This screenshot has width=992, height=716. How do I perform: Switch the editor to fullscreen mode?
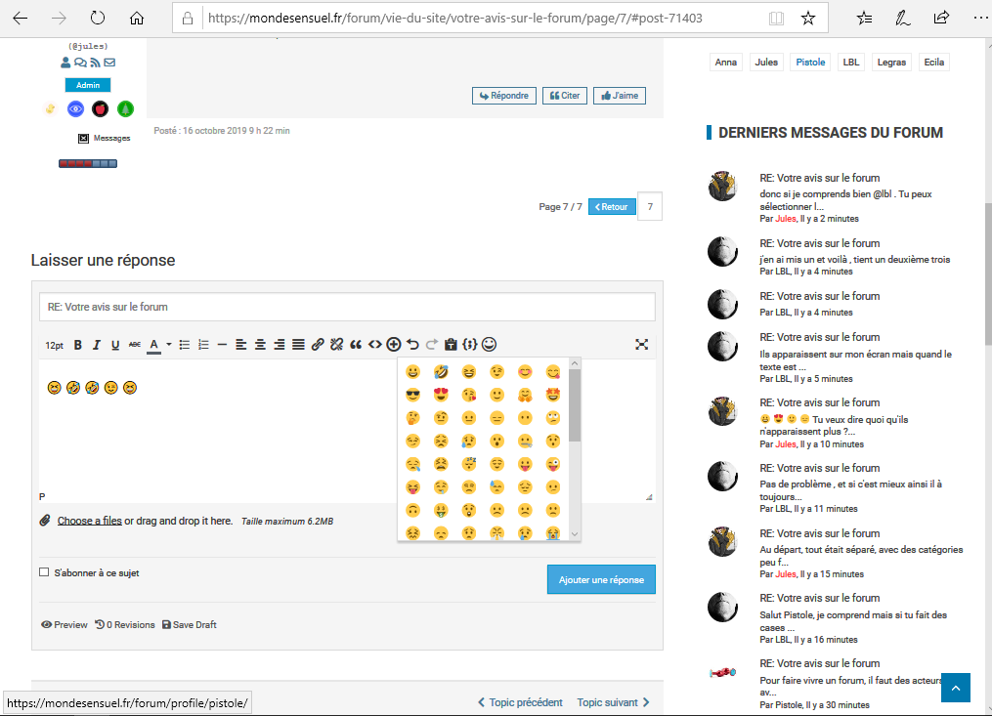click(x=642, y=345)
